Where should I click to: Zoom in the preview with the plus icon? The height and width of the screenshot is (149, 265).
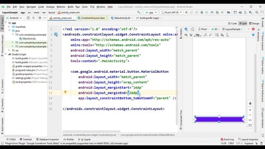pos(250,110)
